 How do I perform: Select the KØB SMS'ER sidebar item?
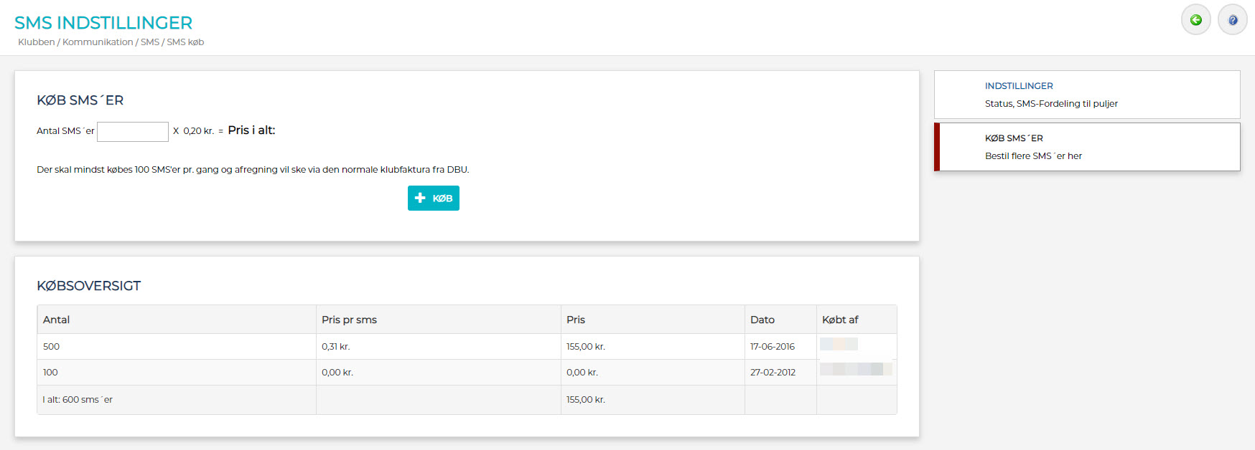(x=1013, y=138)
